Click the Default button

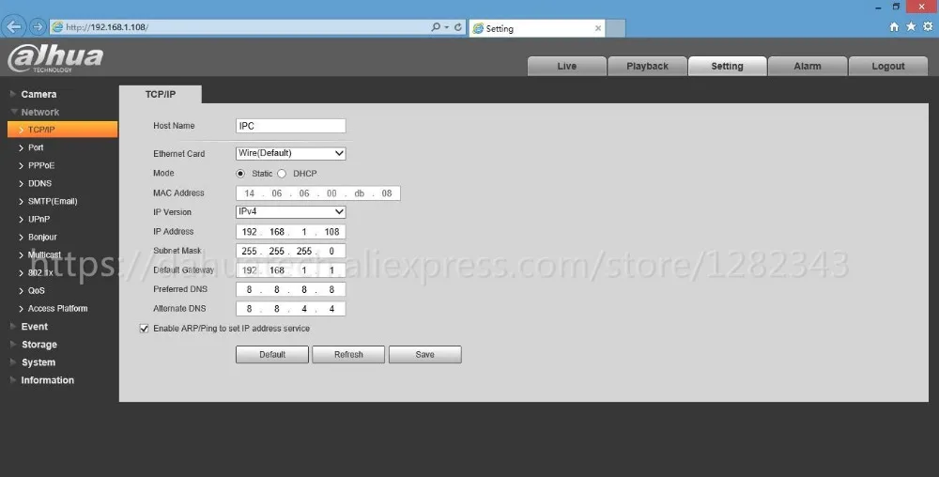point(272,354)
